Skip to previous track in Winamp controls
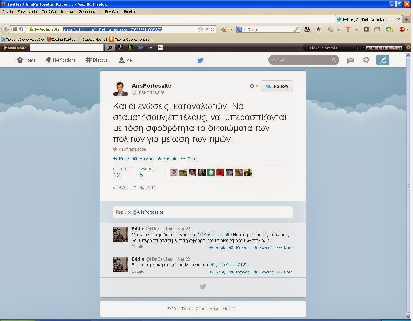413x321 pixels. (x=373, y=48)
